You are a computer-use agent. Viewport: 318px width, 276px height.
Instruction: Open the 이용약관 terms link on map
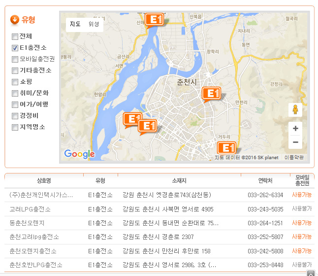click(294, 157)
